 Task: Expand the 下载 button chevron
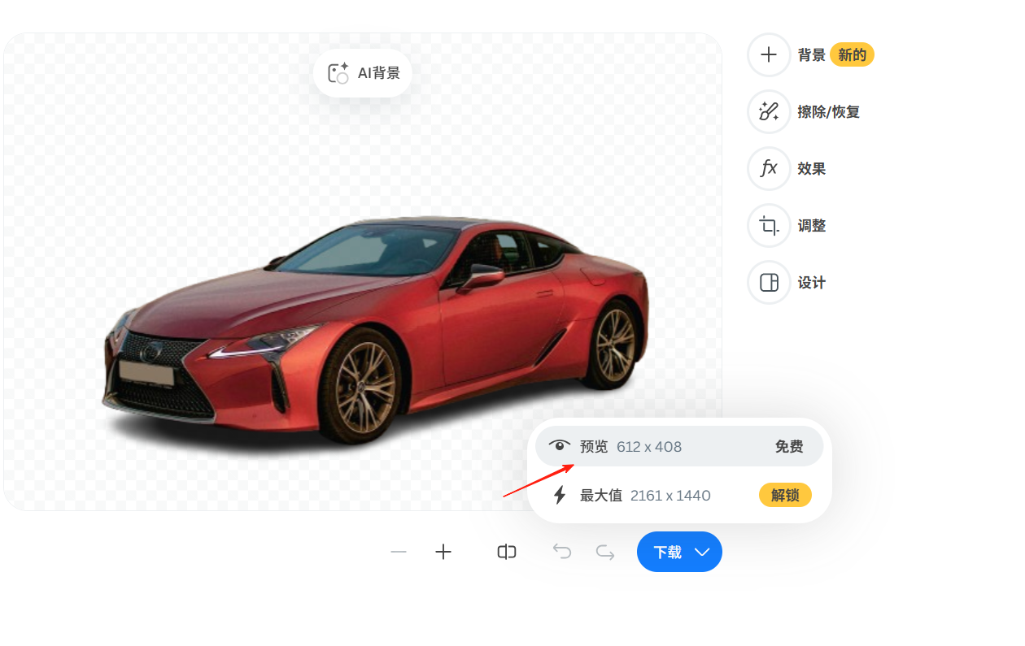[703, 553]
